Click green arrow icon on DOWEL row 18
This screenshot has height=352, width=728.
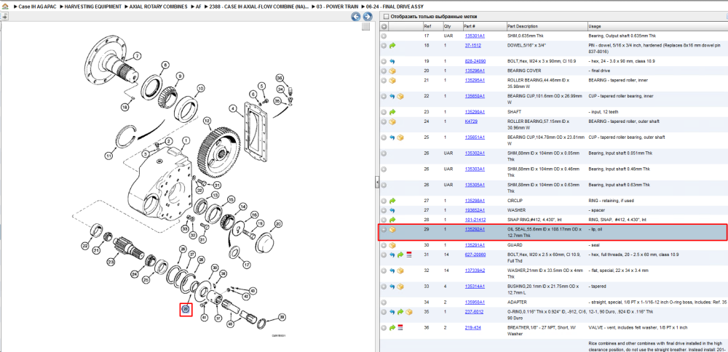point(392,45)
